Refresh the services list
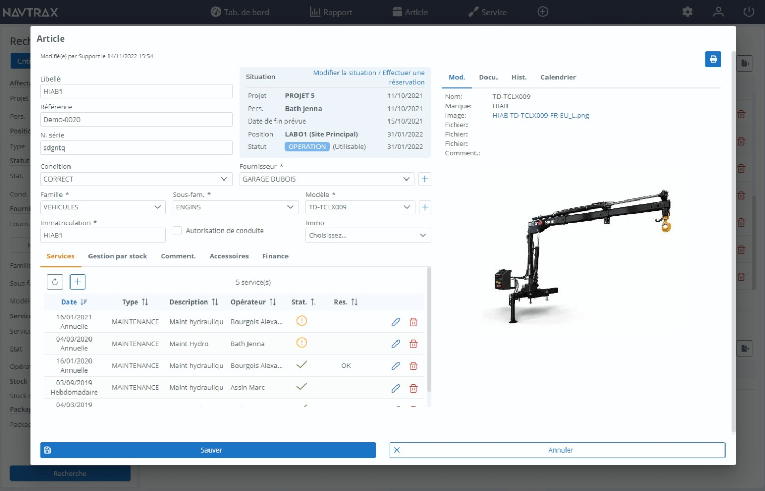Viewport: 765px width, 491px height. coord(55,282)
